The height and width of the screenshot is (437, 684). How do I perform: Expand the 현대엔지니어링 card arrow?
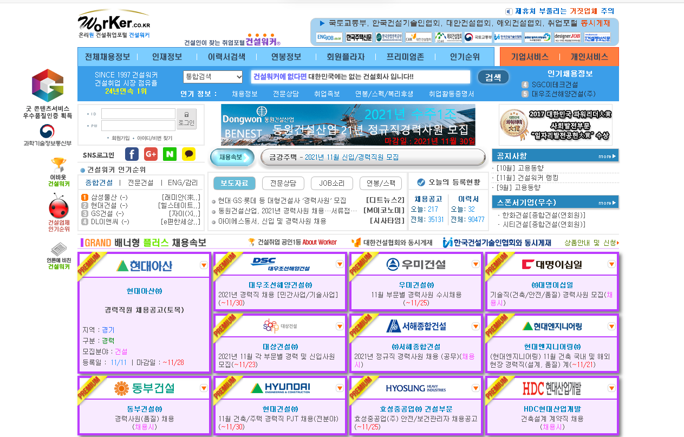(611, 326)
